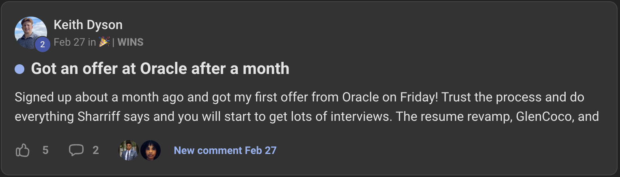Screen dimensions: 620x177
Task: Open comments via the speech bubble icon
Action: [x=76, y=150]
